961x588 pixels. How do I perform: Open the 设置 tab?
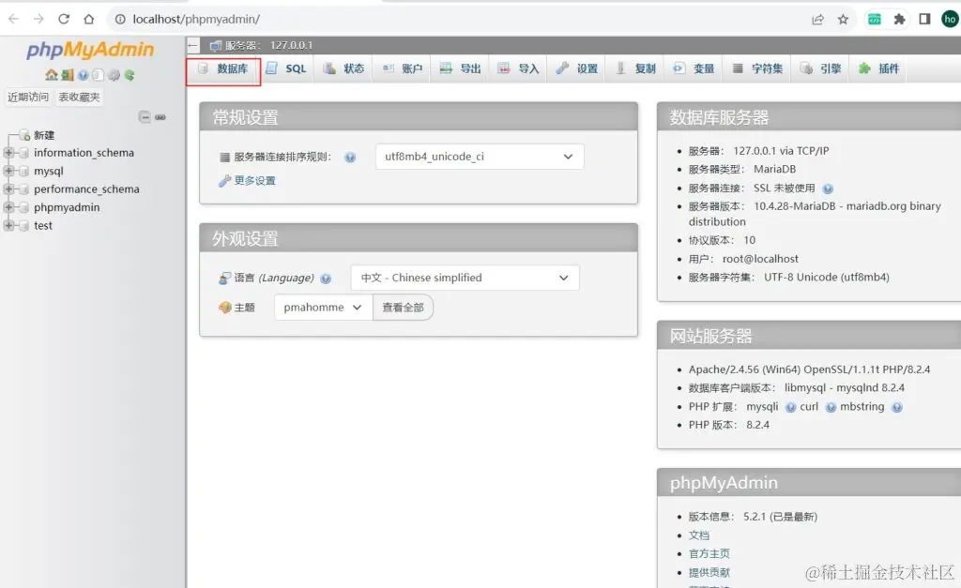tap(577, 68)
